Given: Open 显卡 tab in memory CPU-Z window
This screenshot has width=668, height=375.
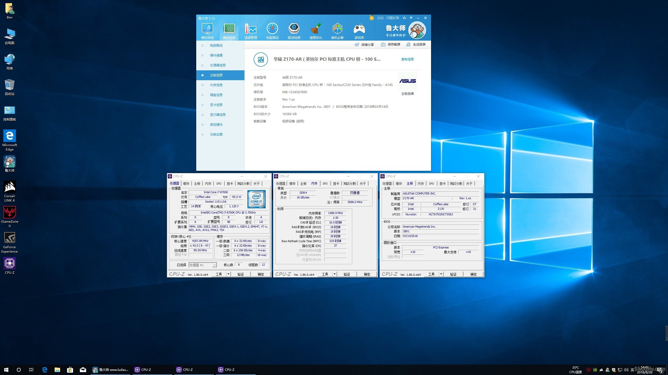Looking at the screenshot, I should pos(336,184).
